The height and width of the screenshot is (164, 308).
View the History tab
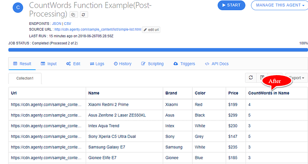123,64
